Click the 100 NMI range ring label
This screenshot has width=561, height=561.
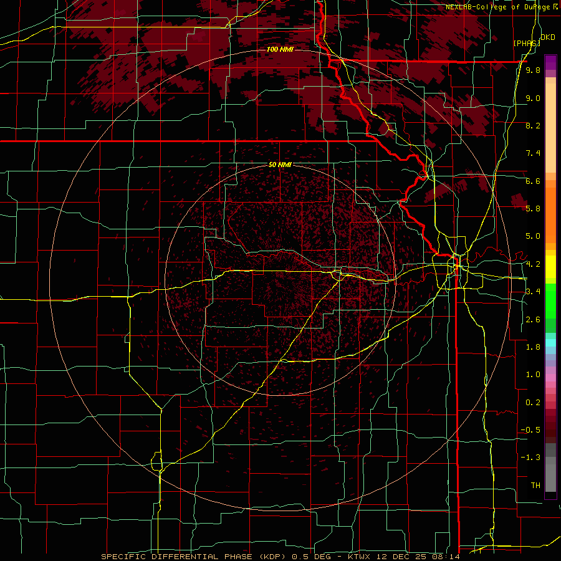click(280, 49)
